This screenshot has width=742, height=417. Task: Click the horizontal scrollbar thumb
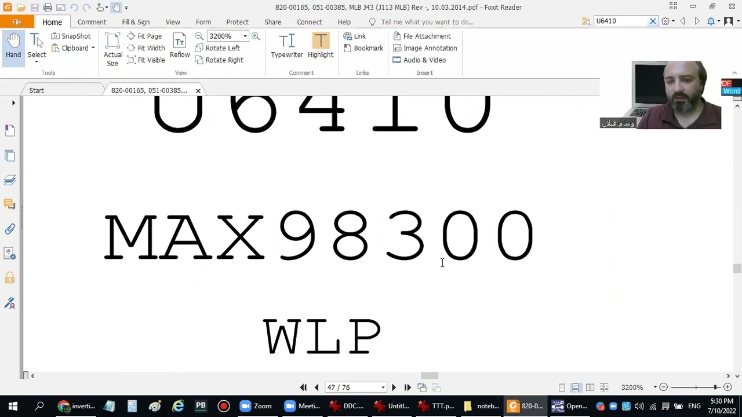point(430,376)
